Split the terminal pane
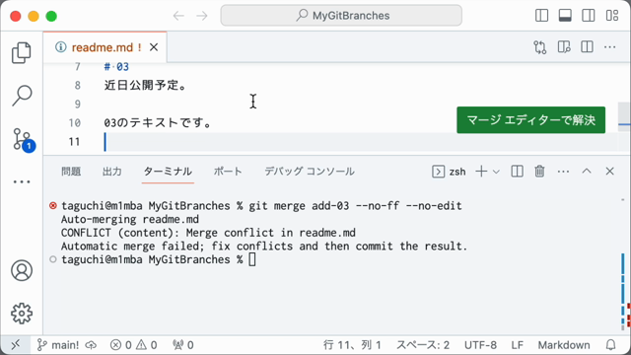 (517, 172)
